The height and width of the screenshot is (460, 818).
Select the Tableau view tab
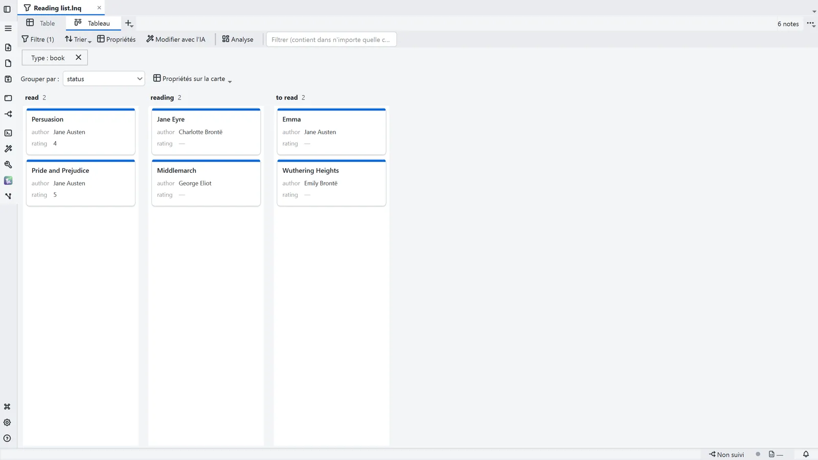93,23
